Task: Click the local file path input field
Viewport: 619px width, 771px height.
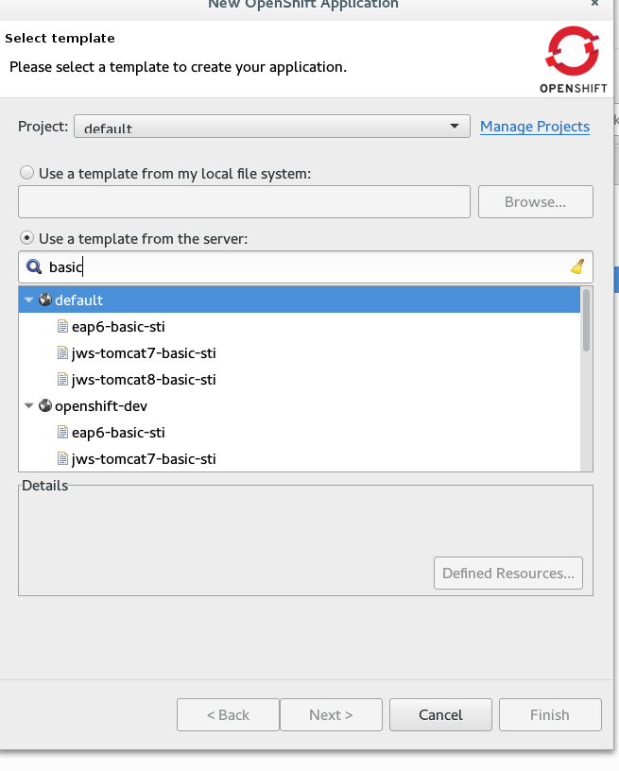Action: [x=244, y=201]
